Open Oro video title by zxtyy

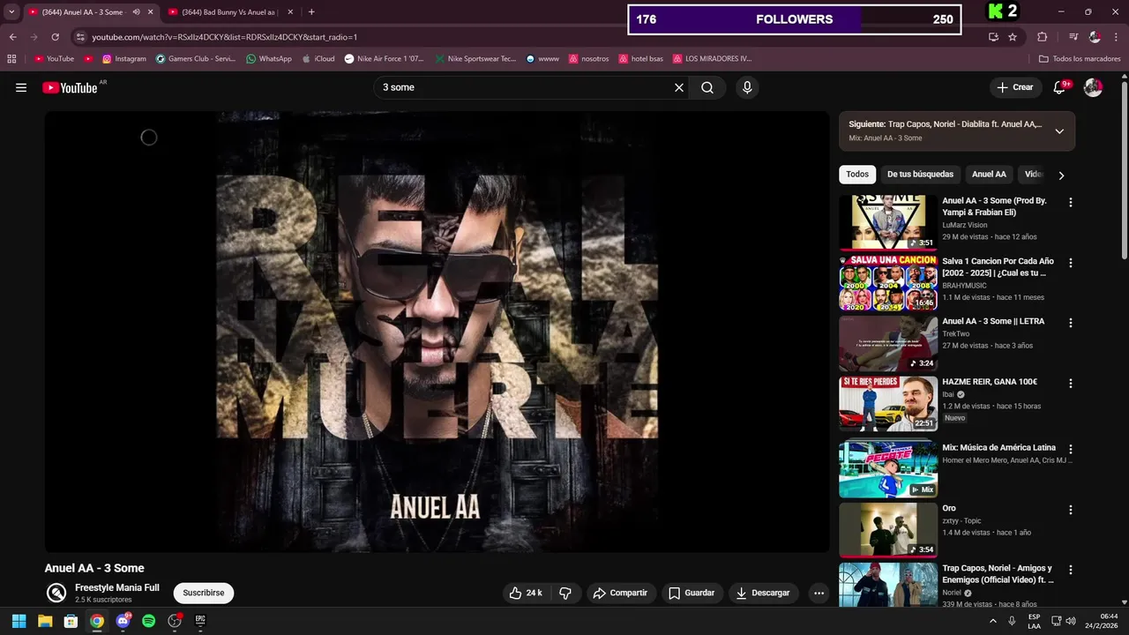pos(949,508)
